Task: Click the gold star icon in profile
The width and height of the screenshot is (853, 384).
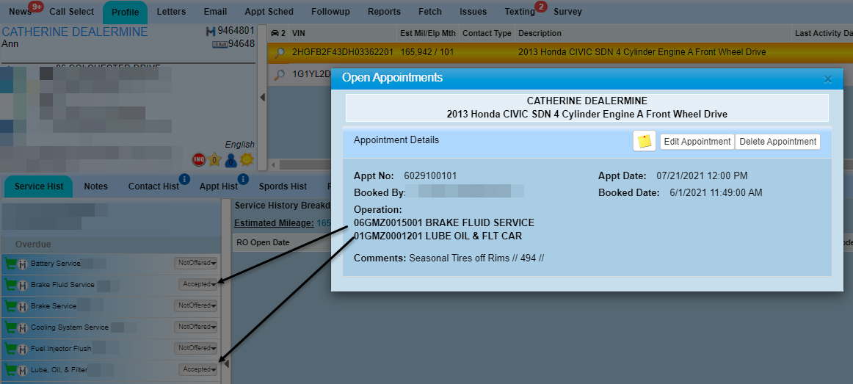Action: (x=214, y=159)
